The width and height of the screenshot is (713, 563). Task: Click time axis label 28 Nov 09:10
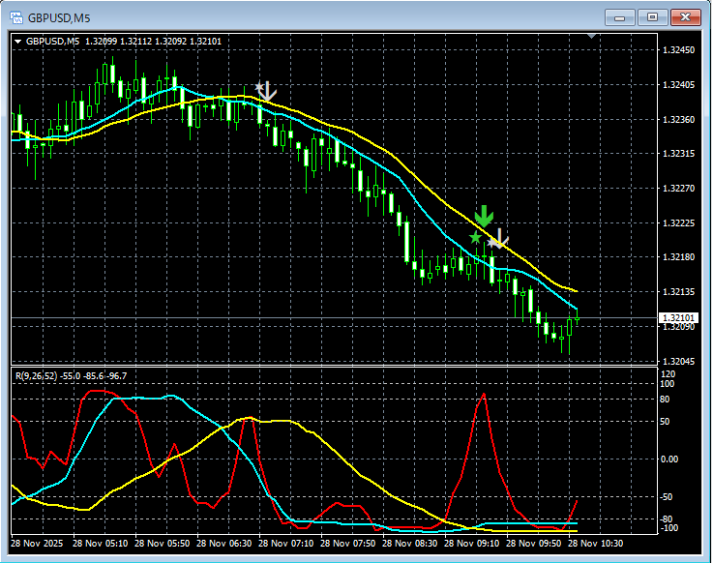[471, 544]
